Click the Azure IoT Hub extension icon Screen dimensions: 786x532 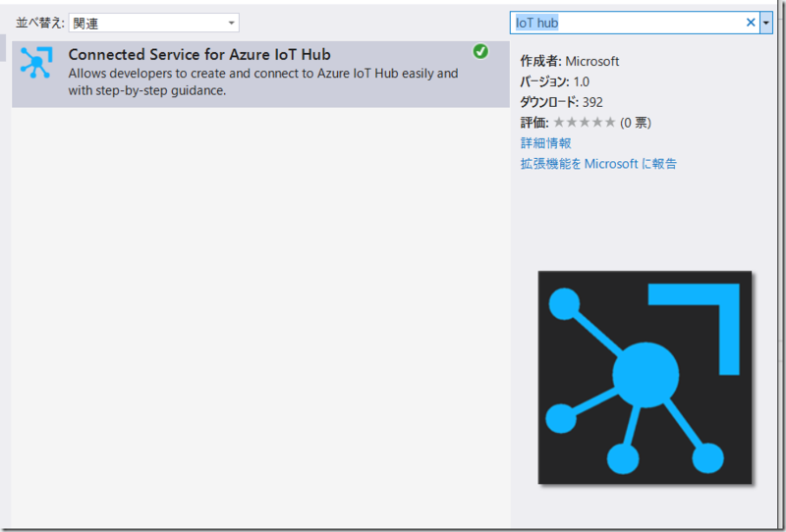pyautogui.click(x=36, y=63)
